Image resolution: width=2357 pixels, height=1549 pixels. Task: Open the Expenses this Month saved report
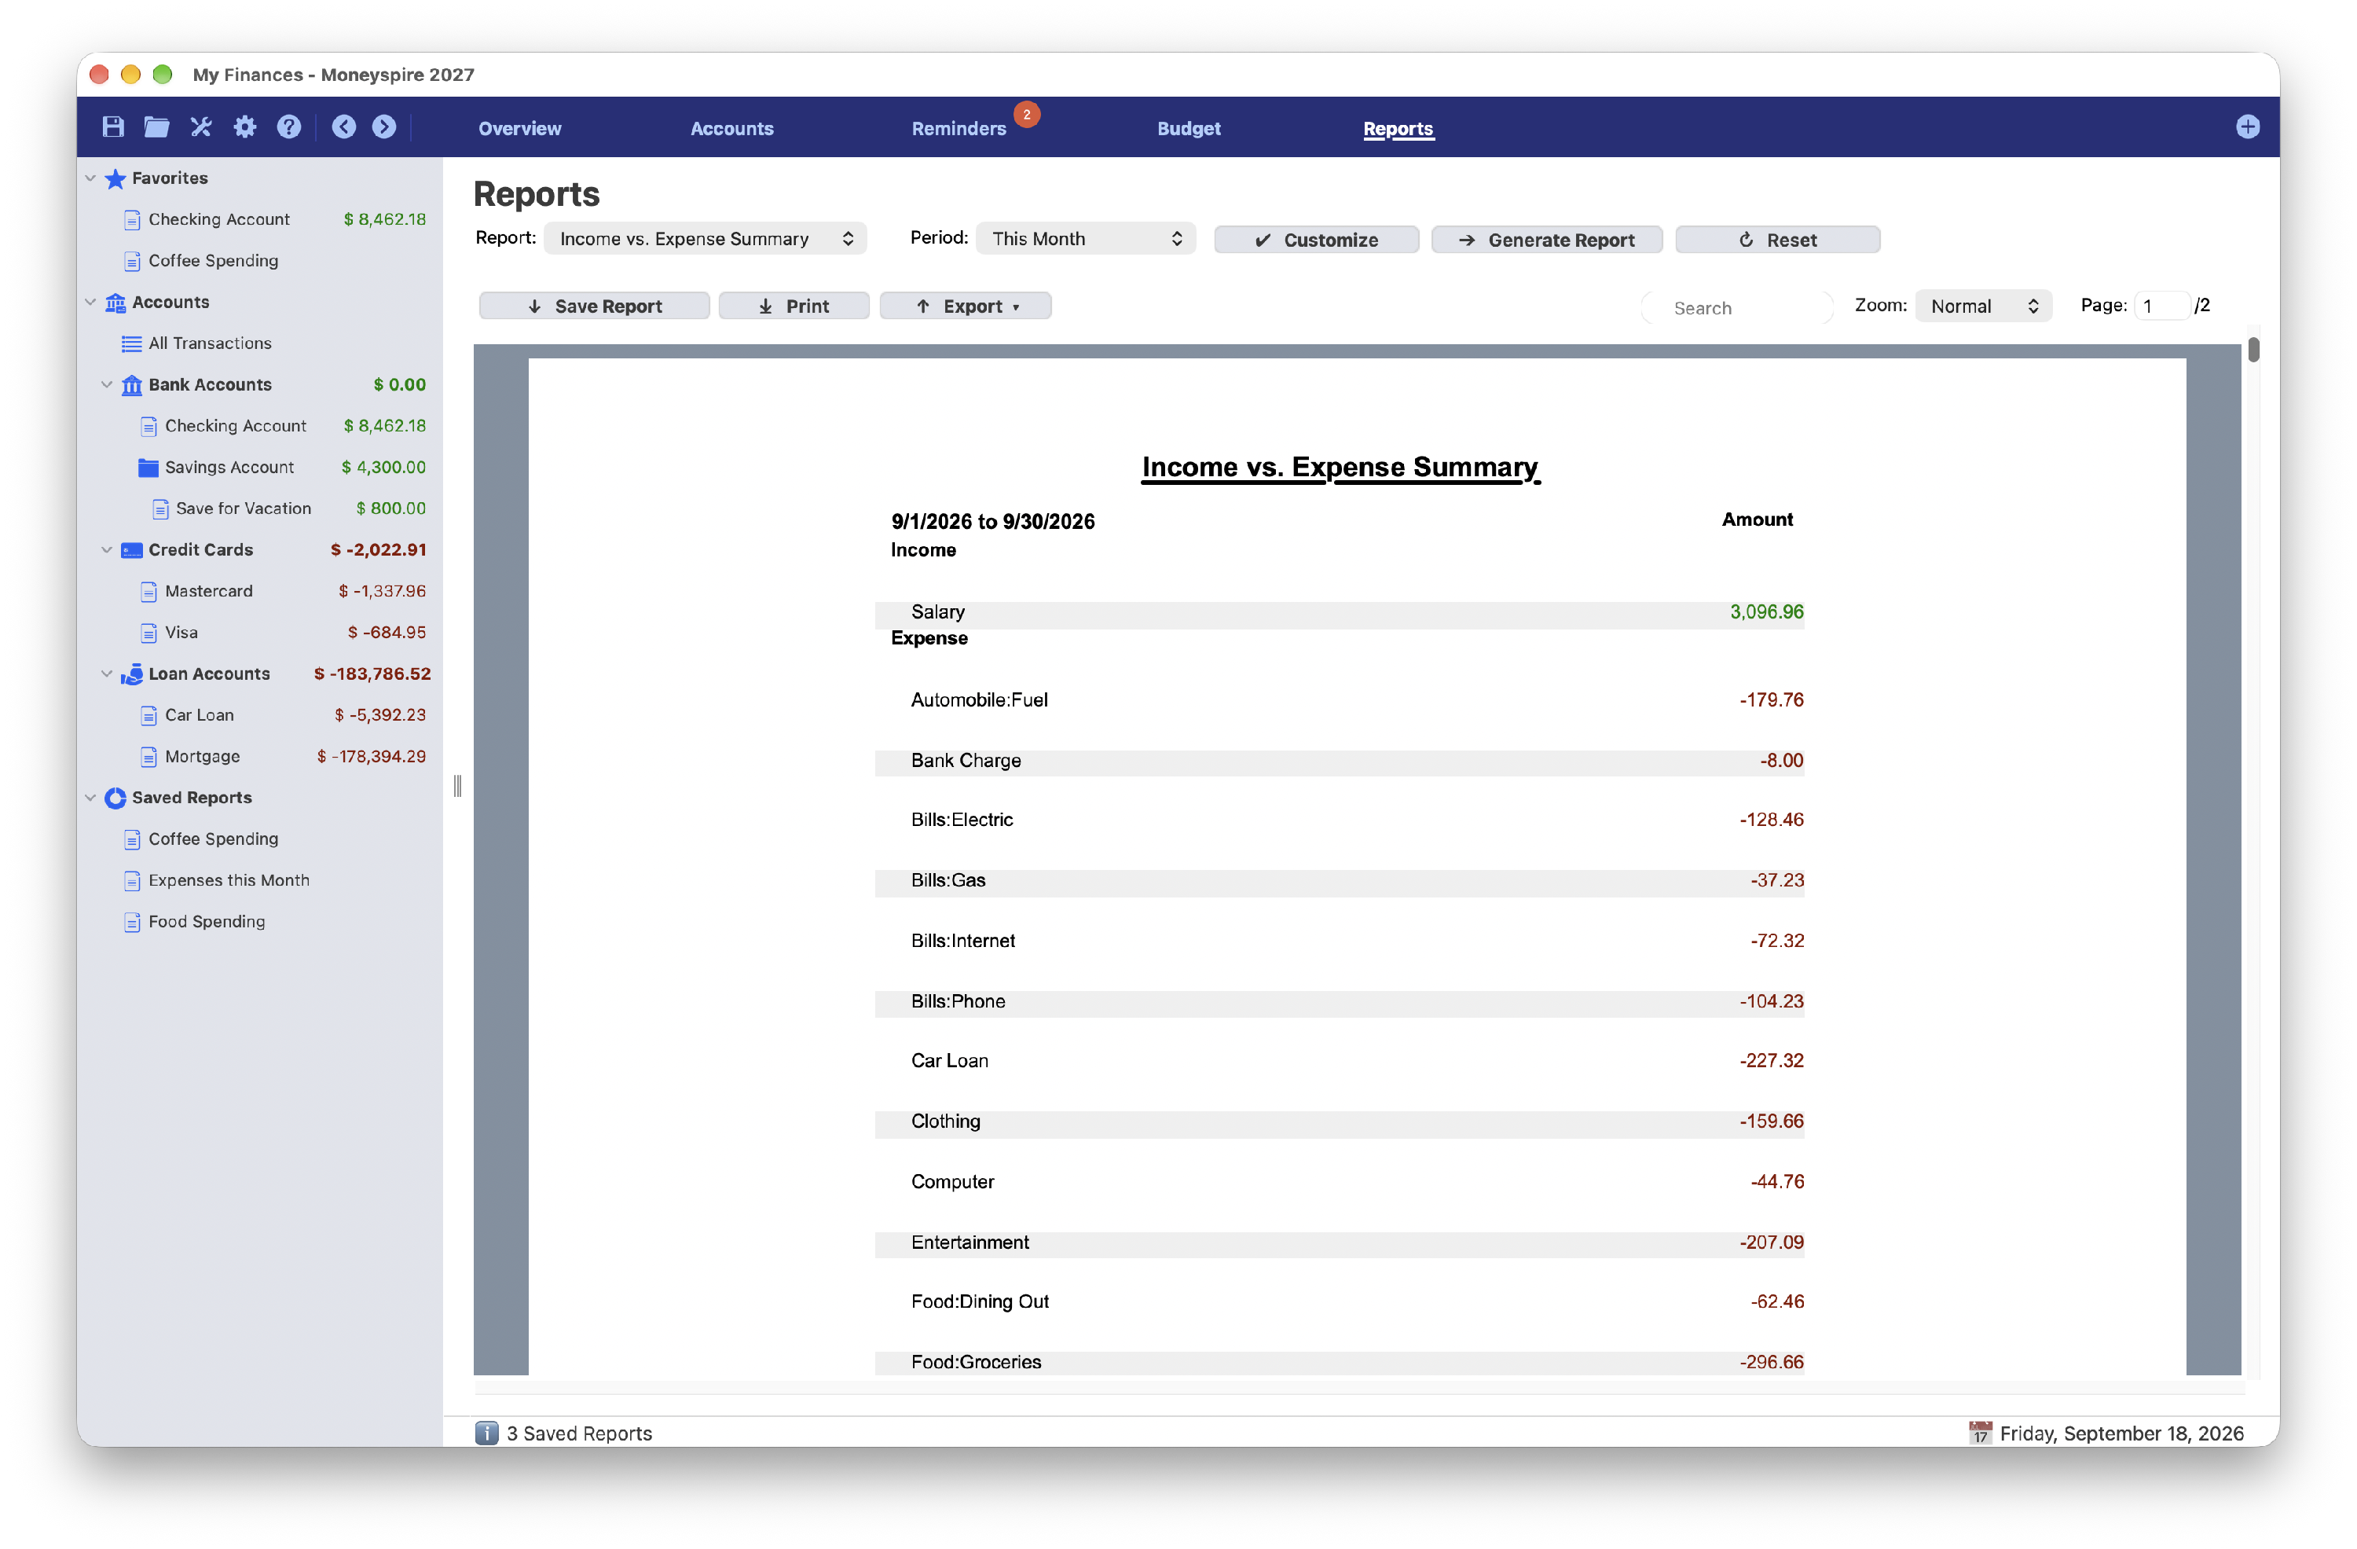pyautogui.click(x=228, y=880)
